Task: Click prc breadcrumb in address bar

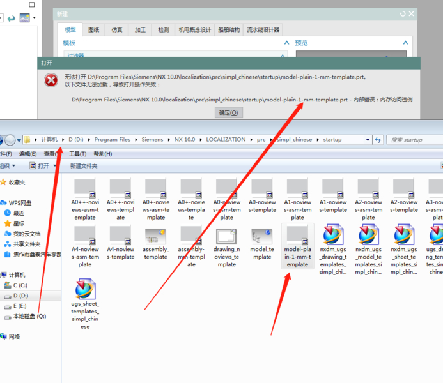Action: click(261, 140)
